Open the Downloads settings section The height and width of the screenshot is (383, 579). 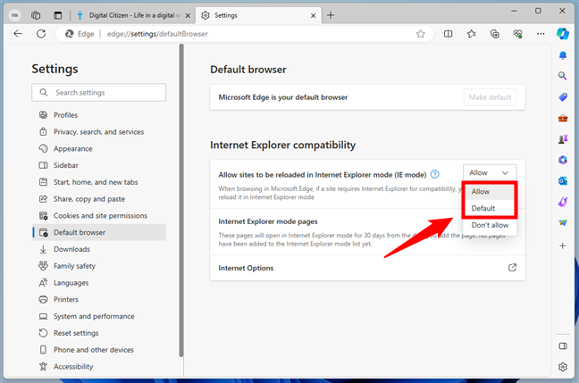pos(99,249)
